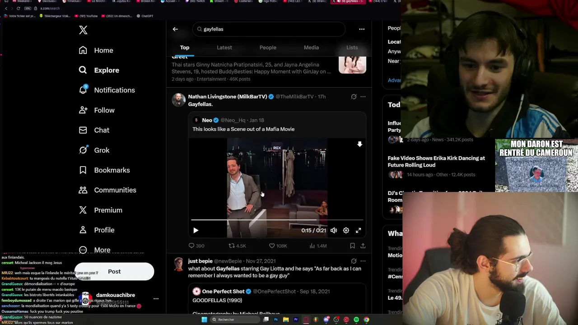Open Nathan Livingstone profile avatar
The height and width of the screenshot is (325, 578).
click(x=179, y=100)
